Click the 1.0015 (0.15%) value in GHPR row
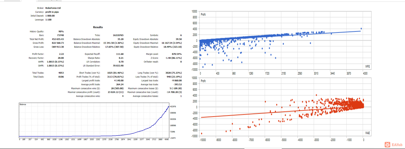Screen dimensions: 405x149 [55, 65]
